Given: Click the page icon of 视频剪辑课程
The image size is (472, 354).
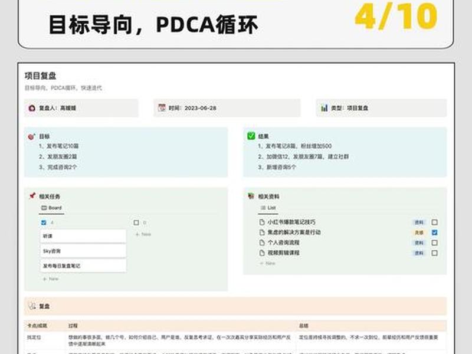Looking at the screenshot, I should (262, 253).
